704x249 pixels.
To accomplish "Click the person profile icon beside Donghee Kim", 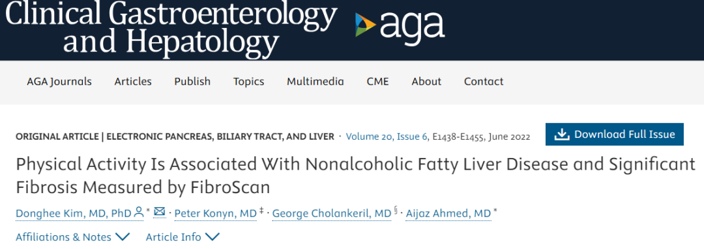I will (139, 213).
